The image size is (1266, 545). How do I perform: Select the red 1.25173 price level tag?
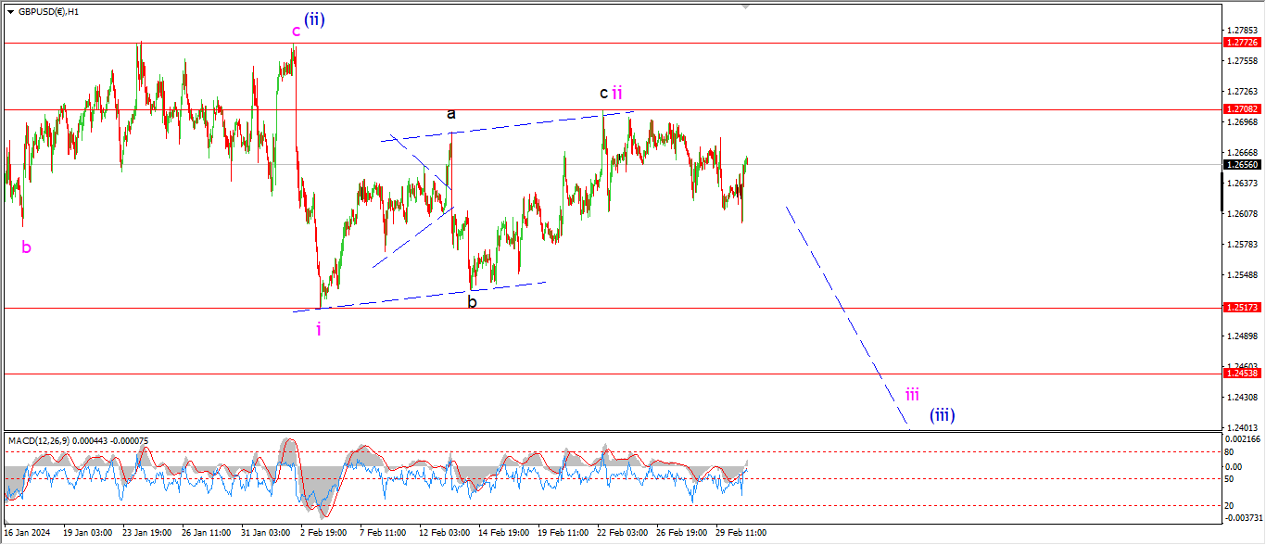(x=1241, y=308)
